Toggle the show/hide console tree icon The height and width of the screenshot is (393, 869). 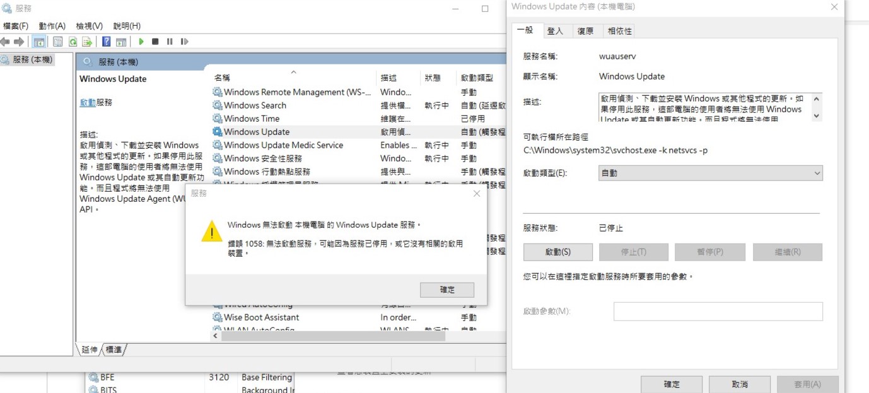click(x=39, y=42)
